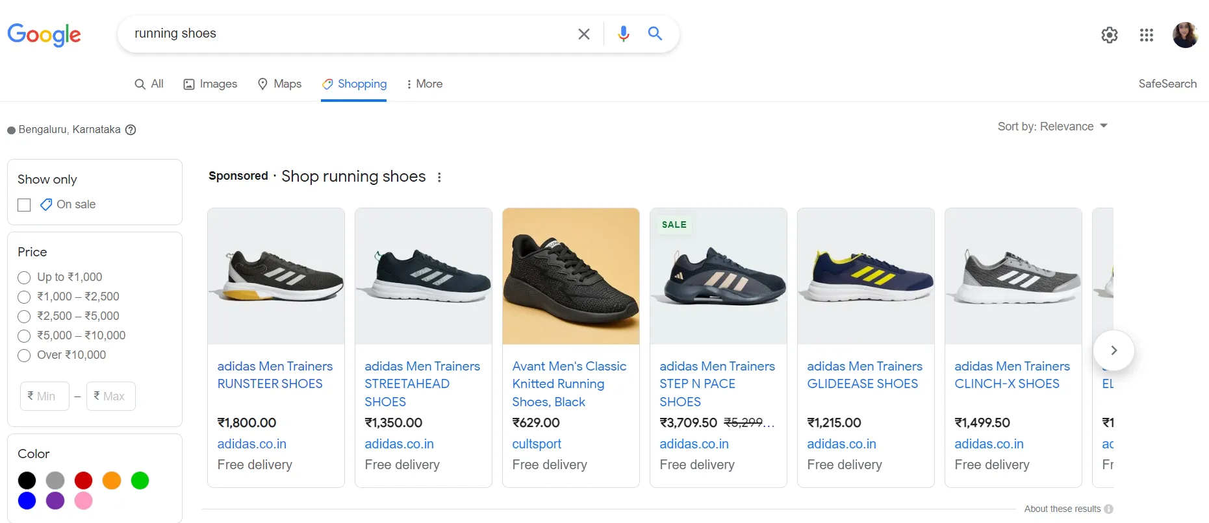Image resolution: width=1209 pixels, height=523 pixels.
Task: Click the ₹1,499.50 price text
Action: click(x=982, y=423)
